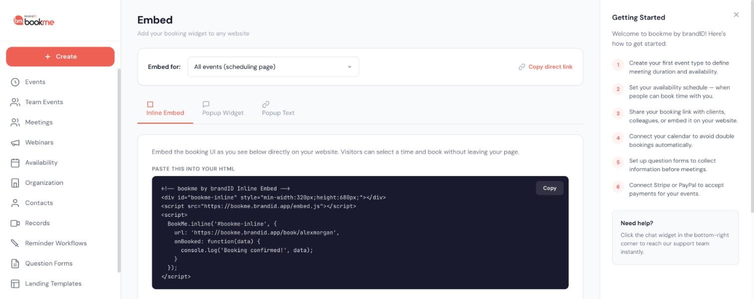Click step 1 number badge
754x299 pixels.
coord(618,65)
